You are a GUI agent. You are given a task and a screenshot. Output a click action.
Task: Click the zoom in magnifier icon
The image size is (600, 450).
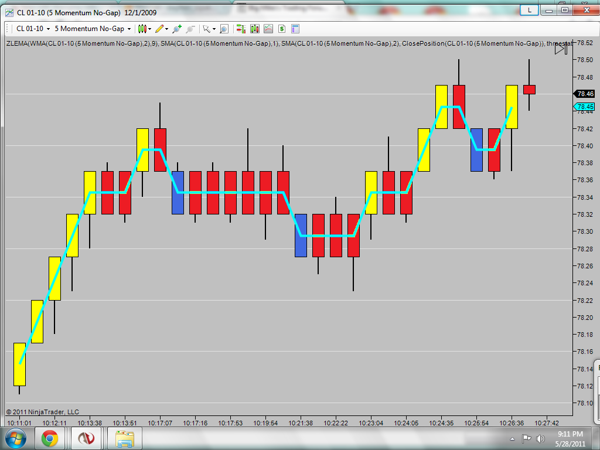coord(177,29)
